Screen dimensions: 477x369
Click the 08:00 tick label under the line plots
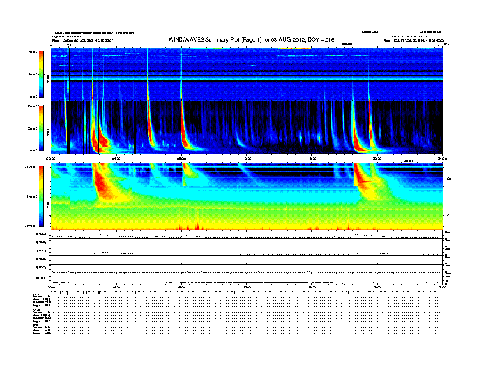tap(181, 287)
